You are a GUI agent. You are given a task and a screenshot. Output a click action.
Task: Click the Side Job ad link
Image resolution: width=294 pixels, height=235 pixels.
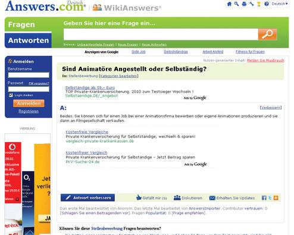point(139,52)
